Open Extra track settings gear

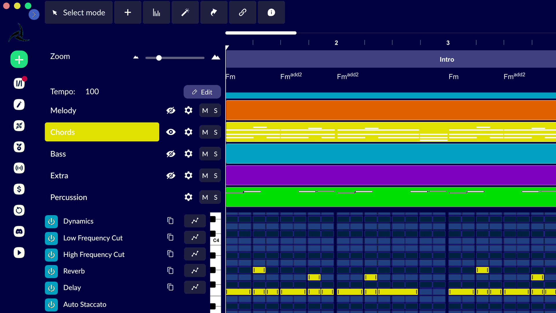(x=189, y=176)
